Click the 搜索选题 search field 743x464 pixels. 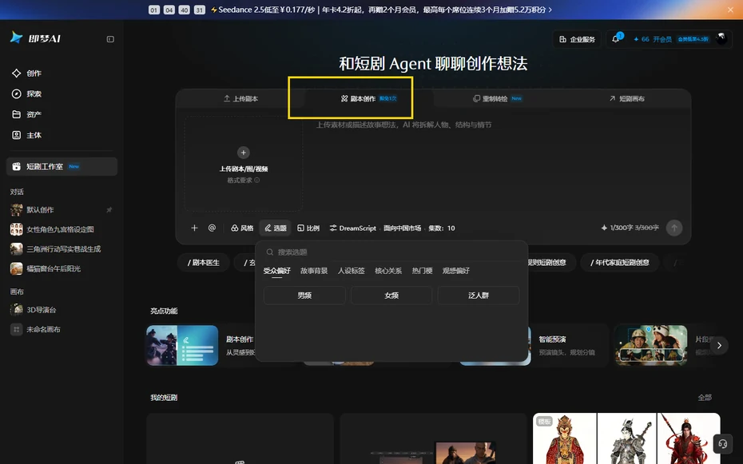pos(391,252)
